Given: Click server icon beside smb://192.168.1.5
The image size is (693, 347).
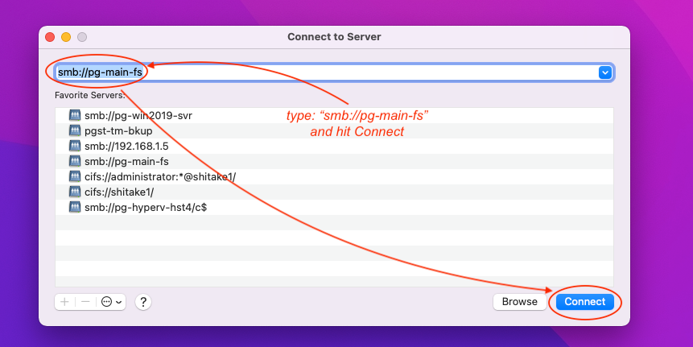Looking at the screenshot, I should [x=75, y=146].
